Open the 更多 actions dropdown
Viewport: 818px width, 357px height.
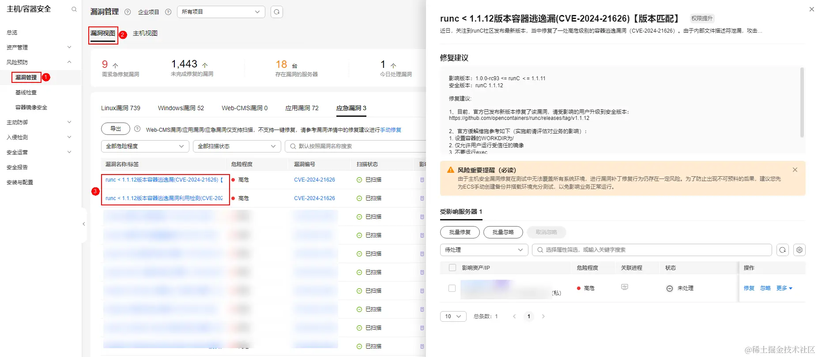[x=784, y=288]
